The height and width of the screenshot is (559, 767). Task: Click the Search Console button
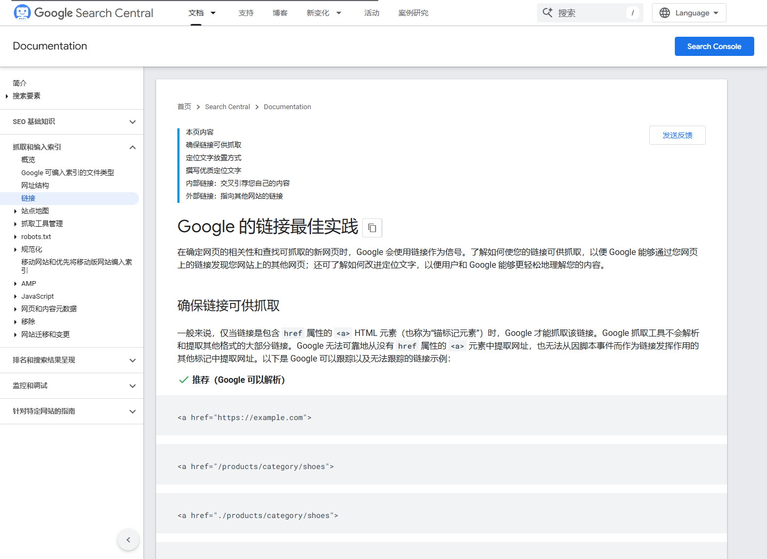click(x=714, y=46)
